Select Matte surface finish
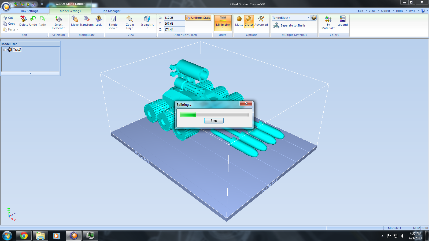Image resolution: width=429 pixels, height=241 pixels. [239, 21]
